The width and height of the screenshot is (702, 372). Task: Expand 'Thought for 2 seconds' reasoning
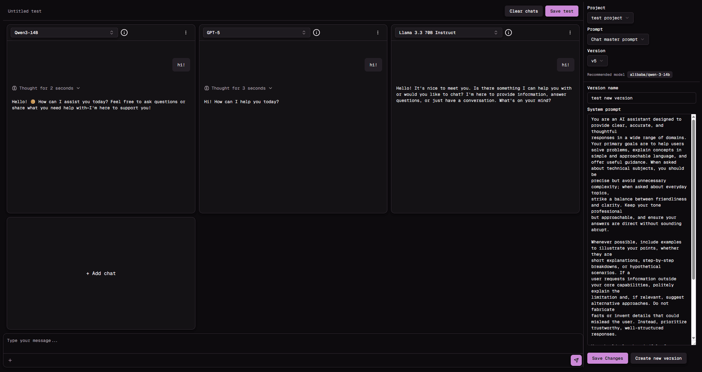coord(46,88)
